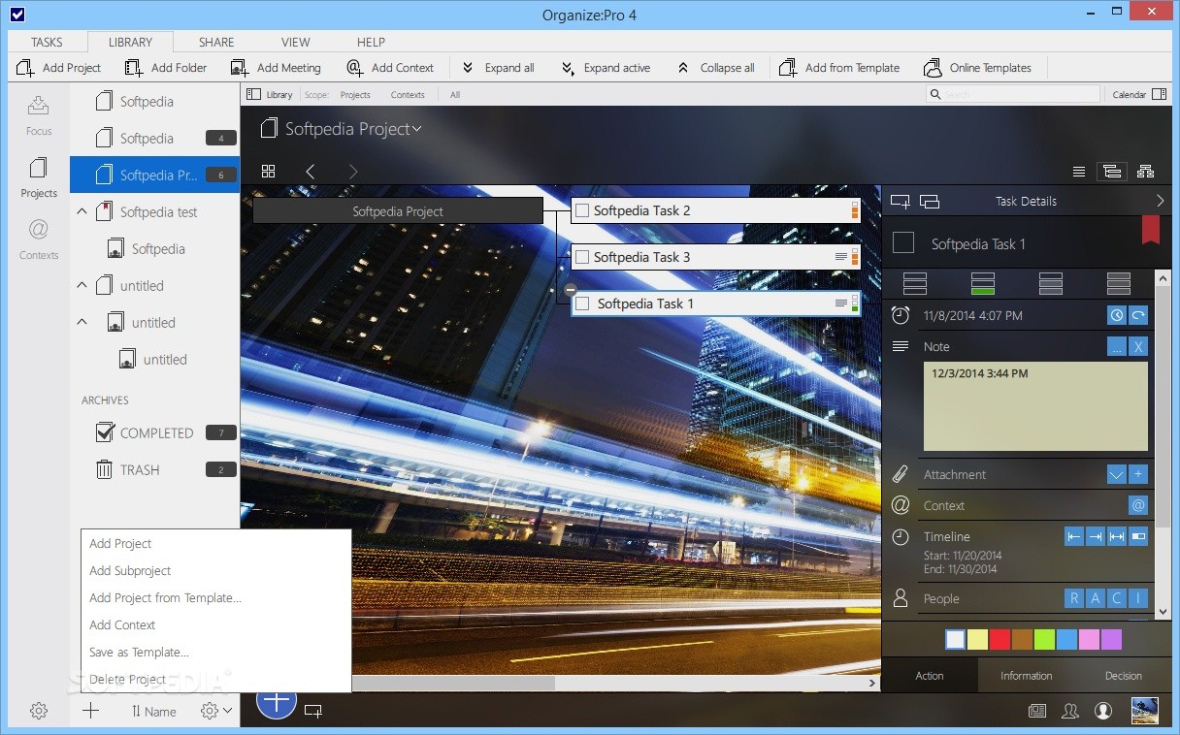Open settings gear at bottom-left sidebar
The height and width of the screenshot is (735, 1180).
click(x=39, y=711)
